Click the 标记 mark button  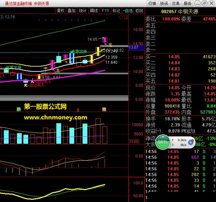(116, 11)
